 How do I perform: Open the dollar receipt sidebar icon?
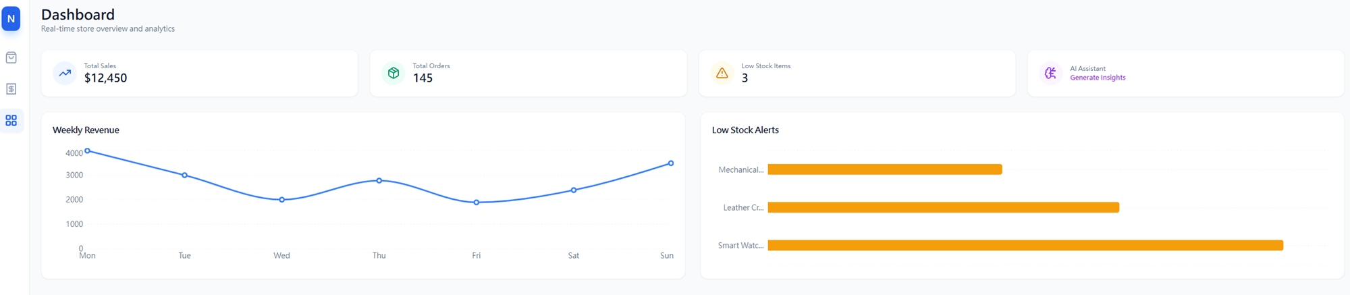[11, 89]
